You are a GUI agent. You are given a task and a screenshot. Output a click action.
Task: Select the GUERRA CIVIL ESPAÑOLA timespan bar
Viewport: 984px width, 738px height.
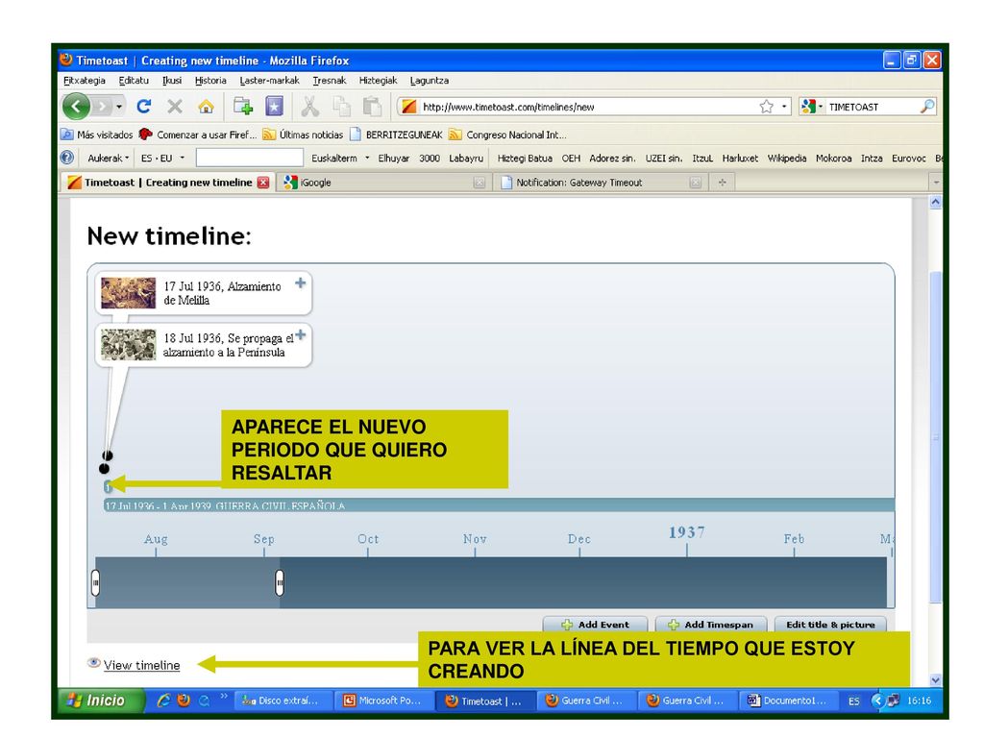pyautogui.click(x=500, y=505)
